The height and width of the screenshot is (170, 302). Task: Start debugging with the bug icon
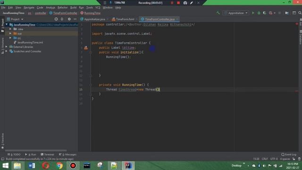(x=259, y=13)
